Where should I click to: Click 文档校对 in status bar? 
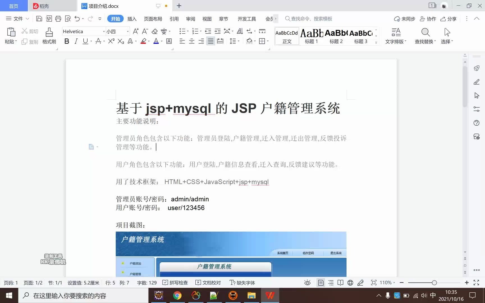click(x=208, y=283)
